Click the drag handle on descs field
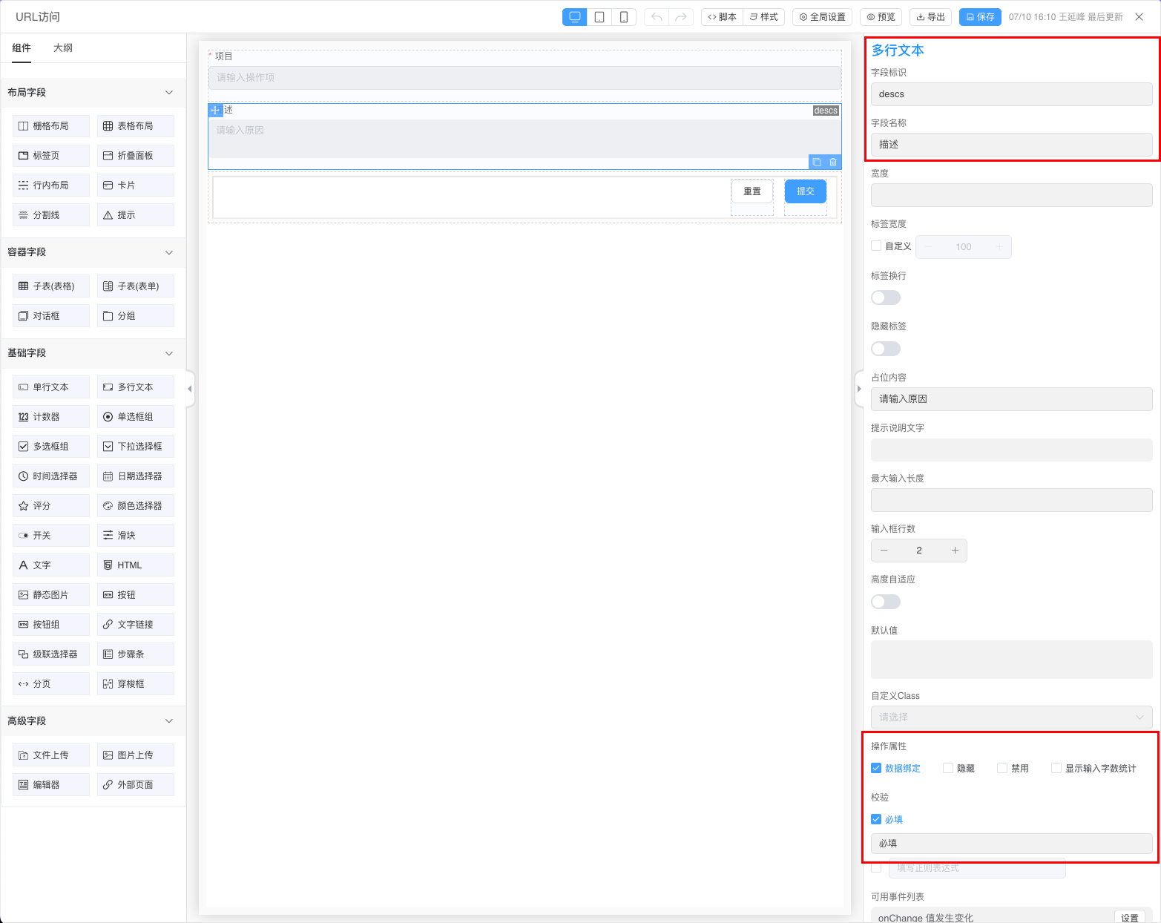 (215, 111)
